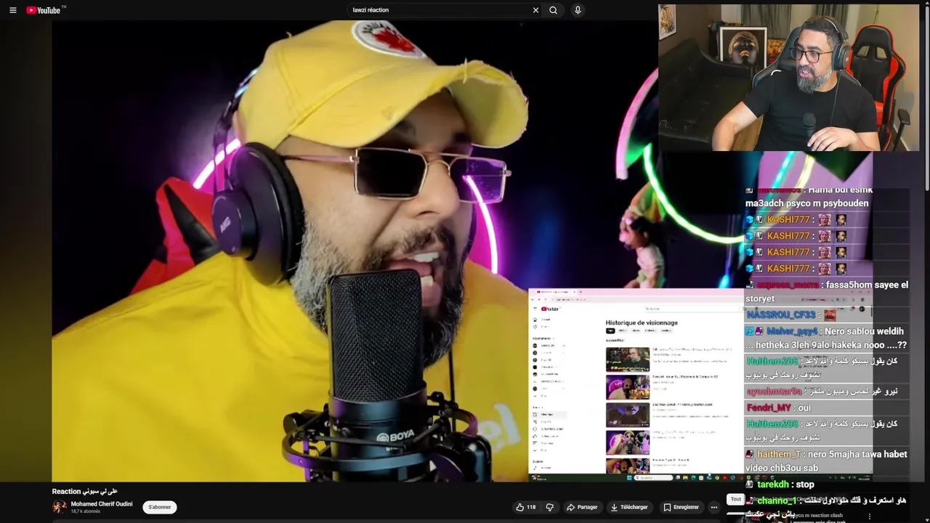Open fourth history thumbnail in inner browser
Image resolution: width=930 pixels, height=523 pixels.
[628, 442]
